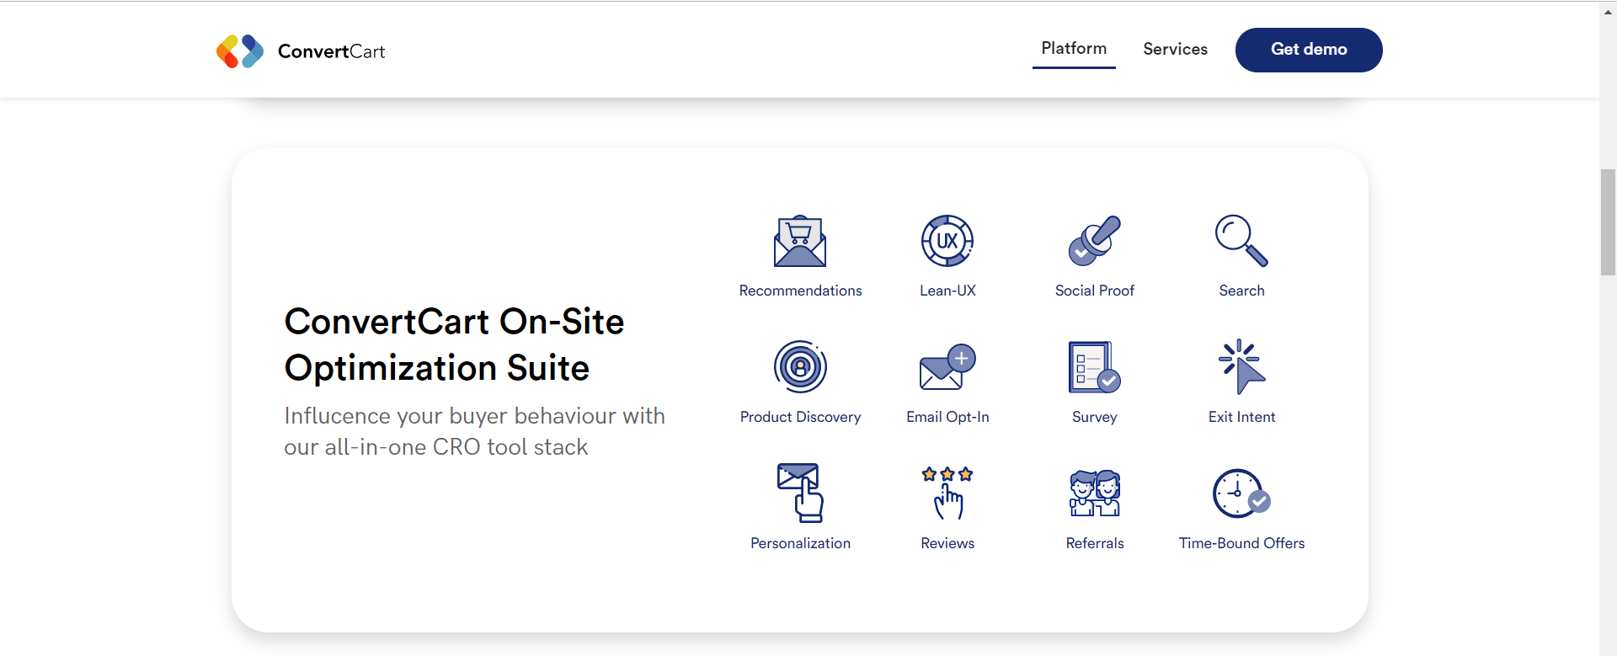This screenshot has height=656, width=1617.
Task: Click the vertical page scrollbar thumb
Action: point(1608,222)
